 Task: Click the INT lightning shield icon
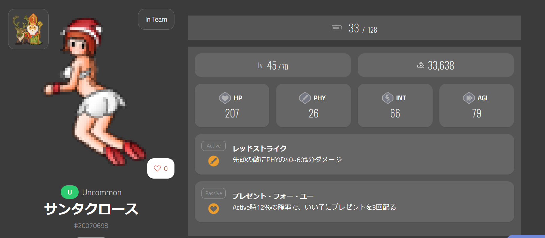387,98
